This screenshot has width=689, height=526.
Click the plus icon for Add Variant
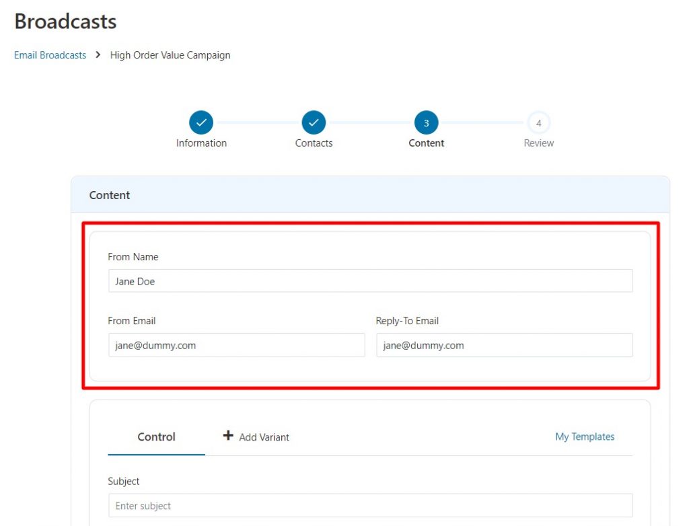[x=228, y=435]
